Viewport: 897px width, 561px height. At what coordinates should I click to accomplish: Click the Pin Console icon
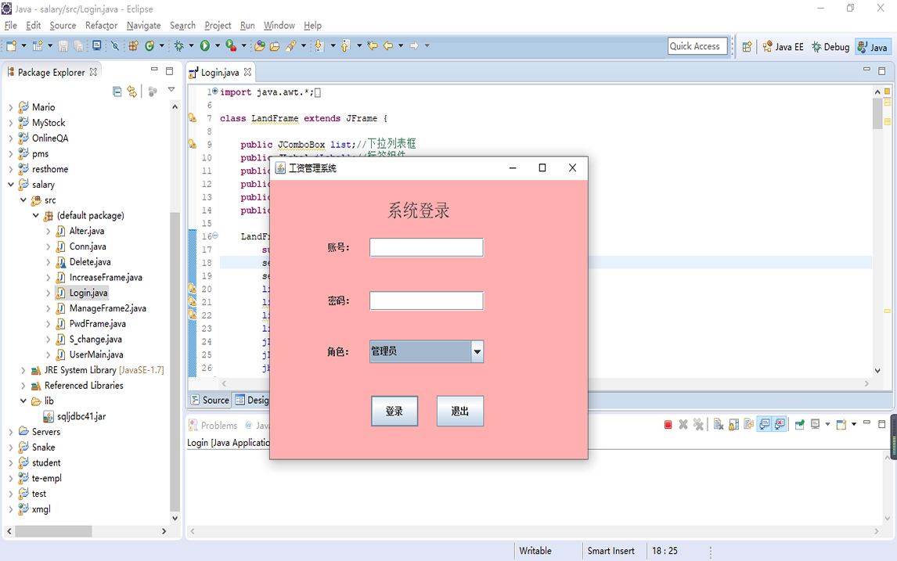(x=800, y=424)
